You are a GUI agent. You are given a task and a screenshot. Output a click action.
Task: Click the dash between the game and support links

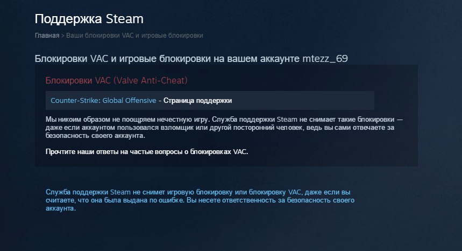(160, 101)
